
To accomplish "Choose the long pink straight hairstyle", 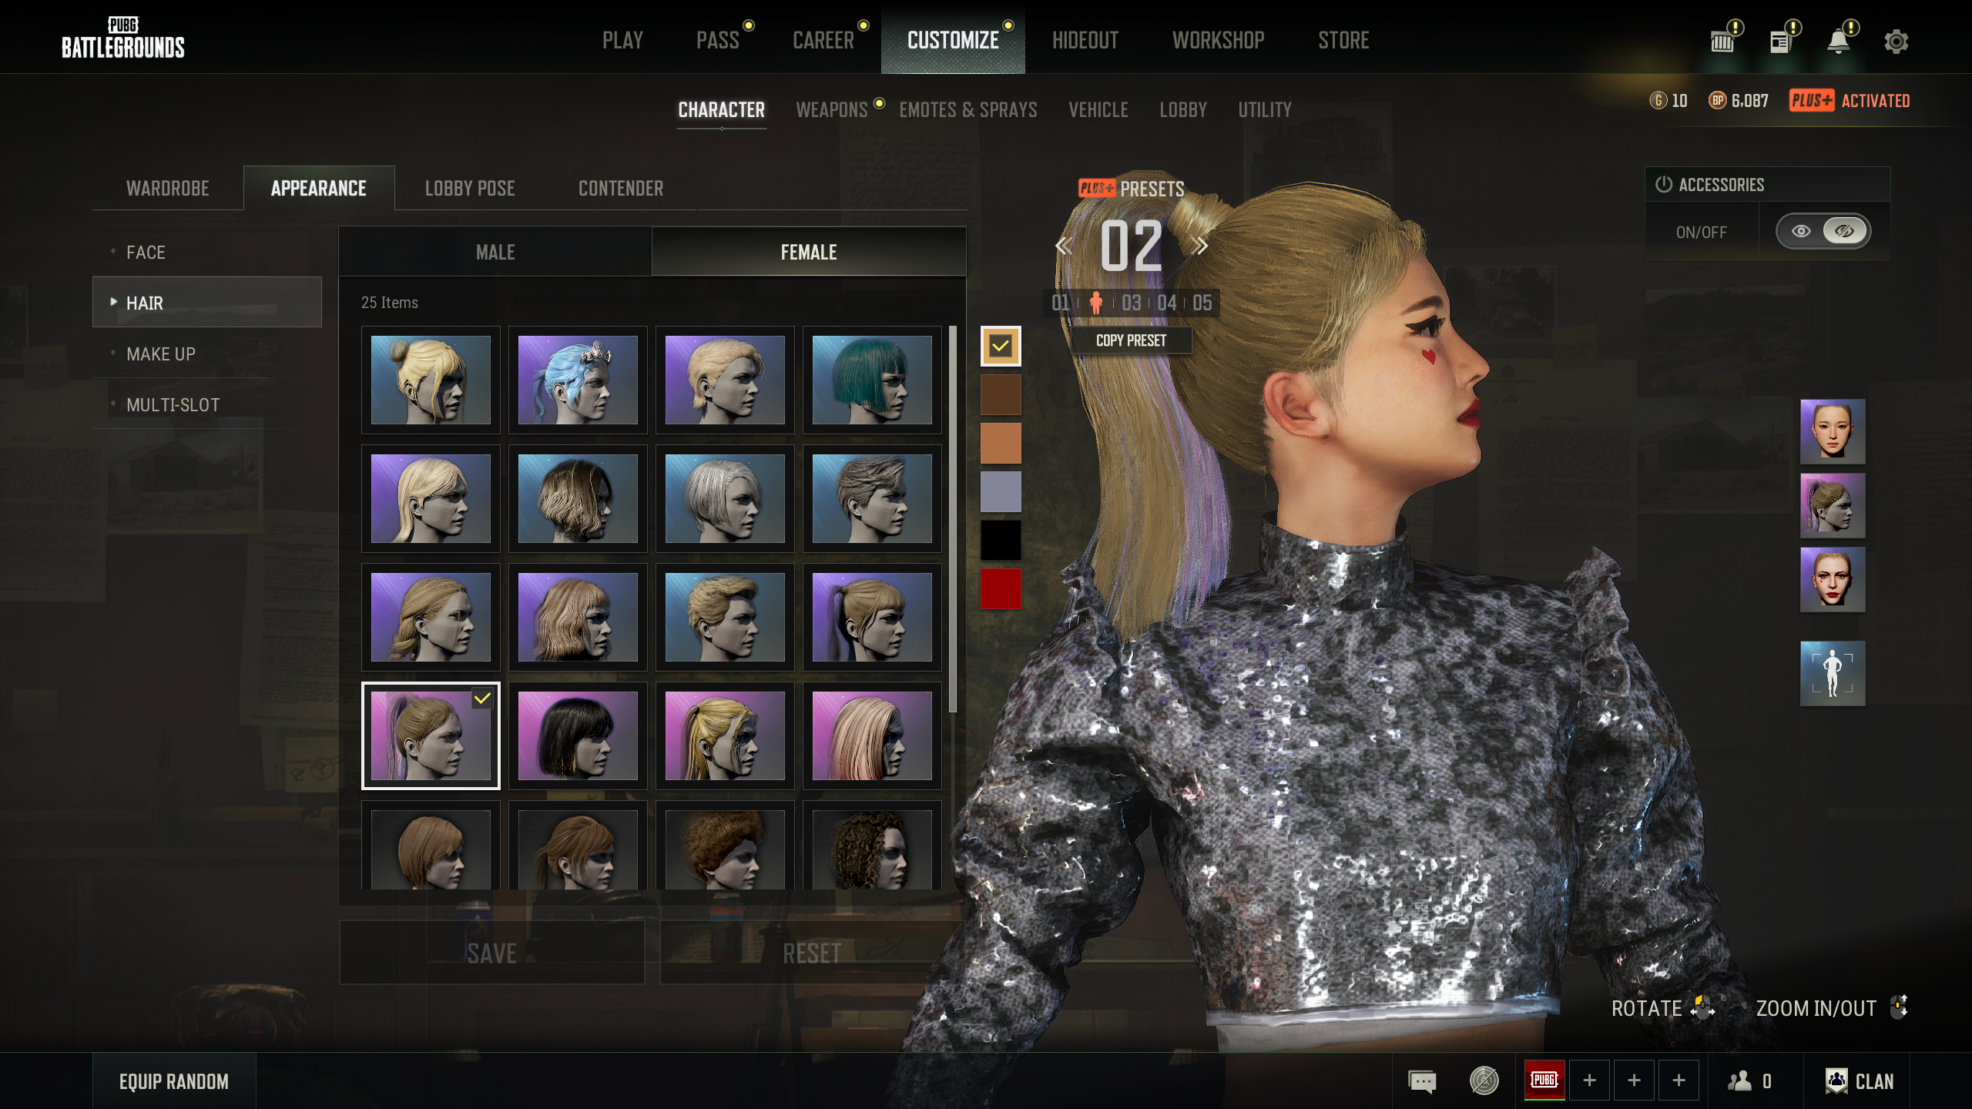I will click(872, 735).
